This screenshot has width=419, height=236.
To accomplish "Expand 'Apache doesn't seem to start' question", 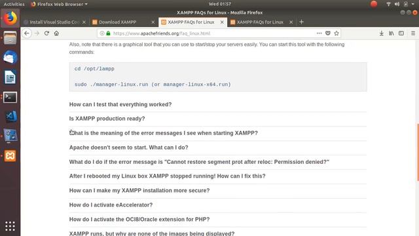I will click(128, 147).
